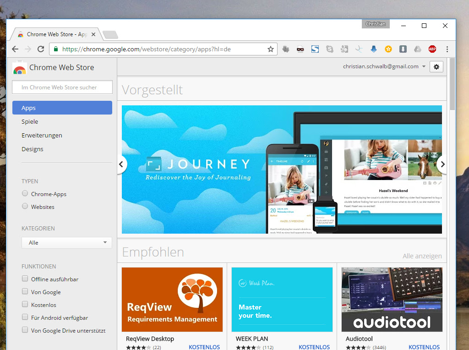The image size is (469, 350).
Task: Open a new tab button
Action: 110,35
